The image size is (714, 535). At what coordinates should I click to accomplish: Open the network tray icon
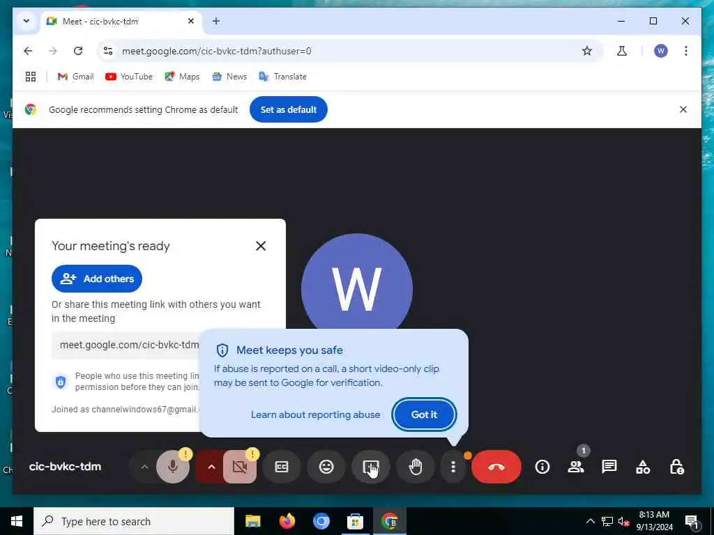click(x=607, y=521)
